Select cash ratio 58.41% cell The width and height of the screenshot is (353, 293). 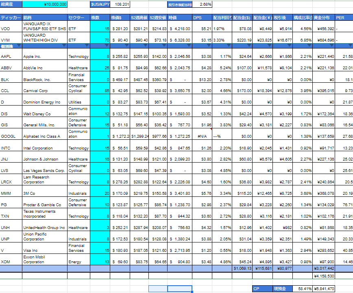click(x=303, y=289)
